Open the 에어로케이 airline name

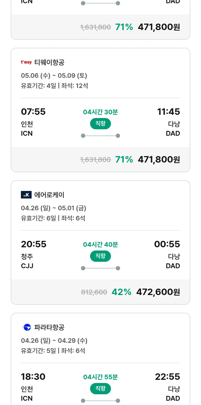[x=49, y=195]
